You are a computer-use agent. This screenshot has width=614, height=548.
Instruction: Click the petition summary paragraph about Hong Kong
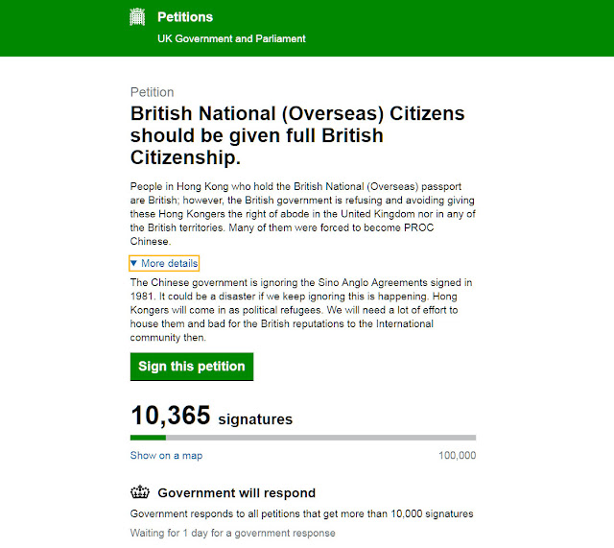point(303,214)
